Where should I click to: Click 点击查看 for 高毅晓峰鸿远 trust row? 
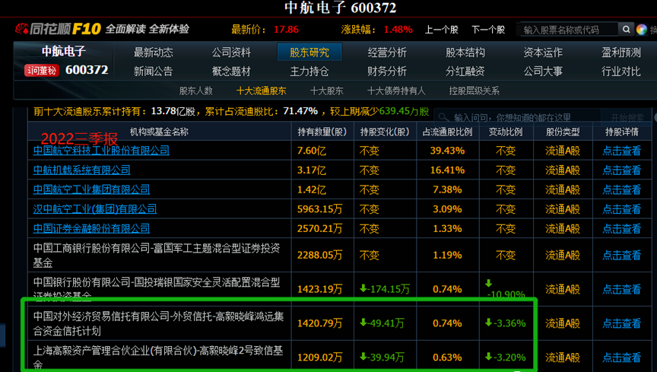tap(622, 323)
